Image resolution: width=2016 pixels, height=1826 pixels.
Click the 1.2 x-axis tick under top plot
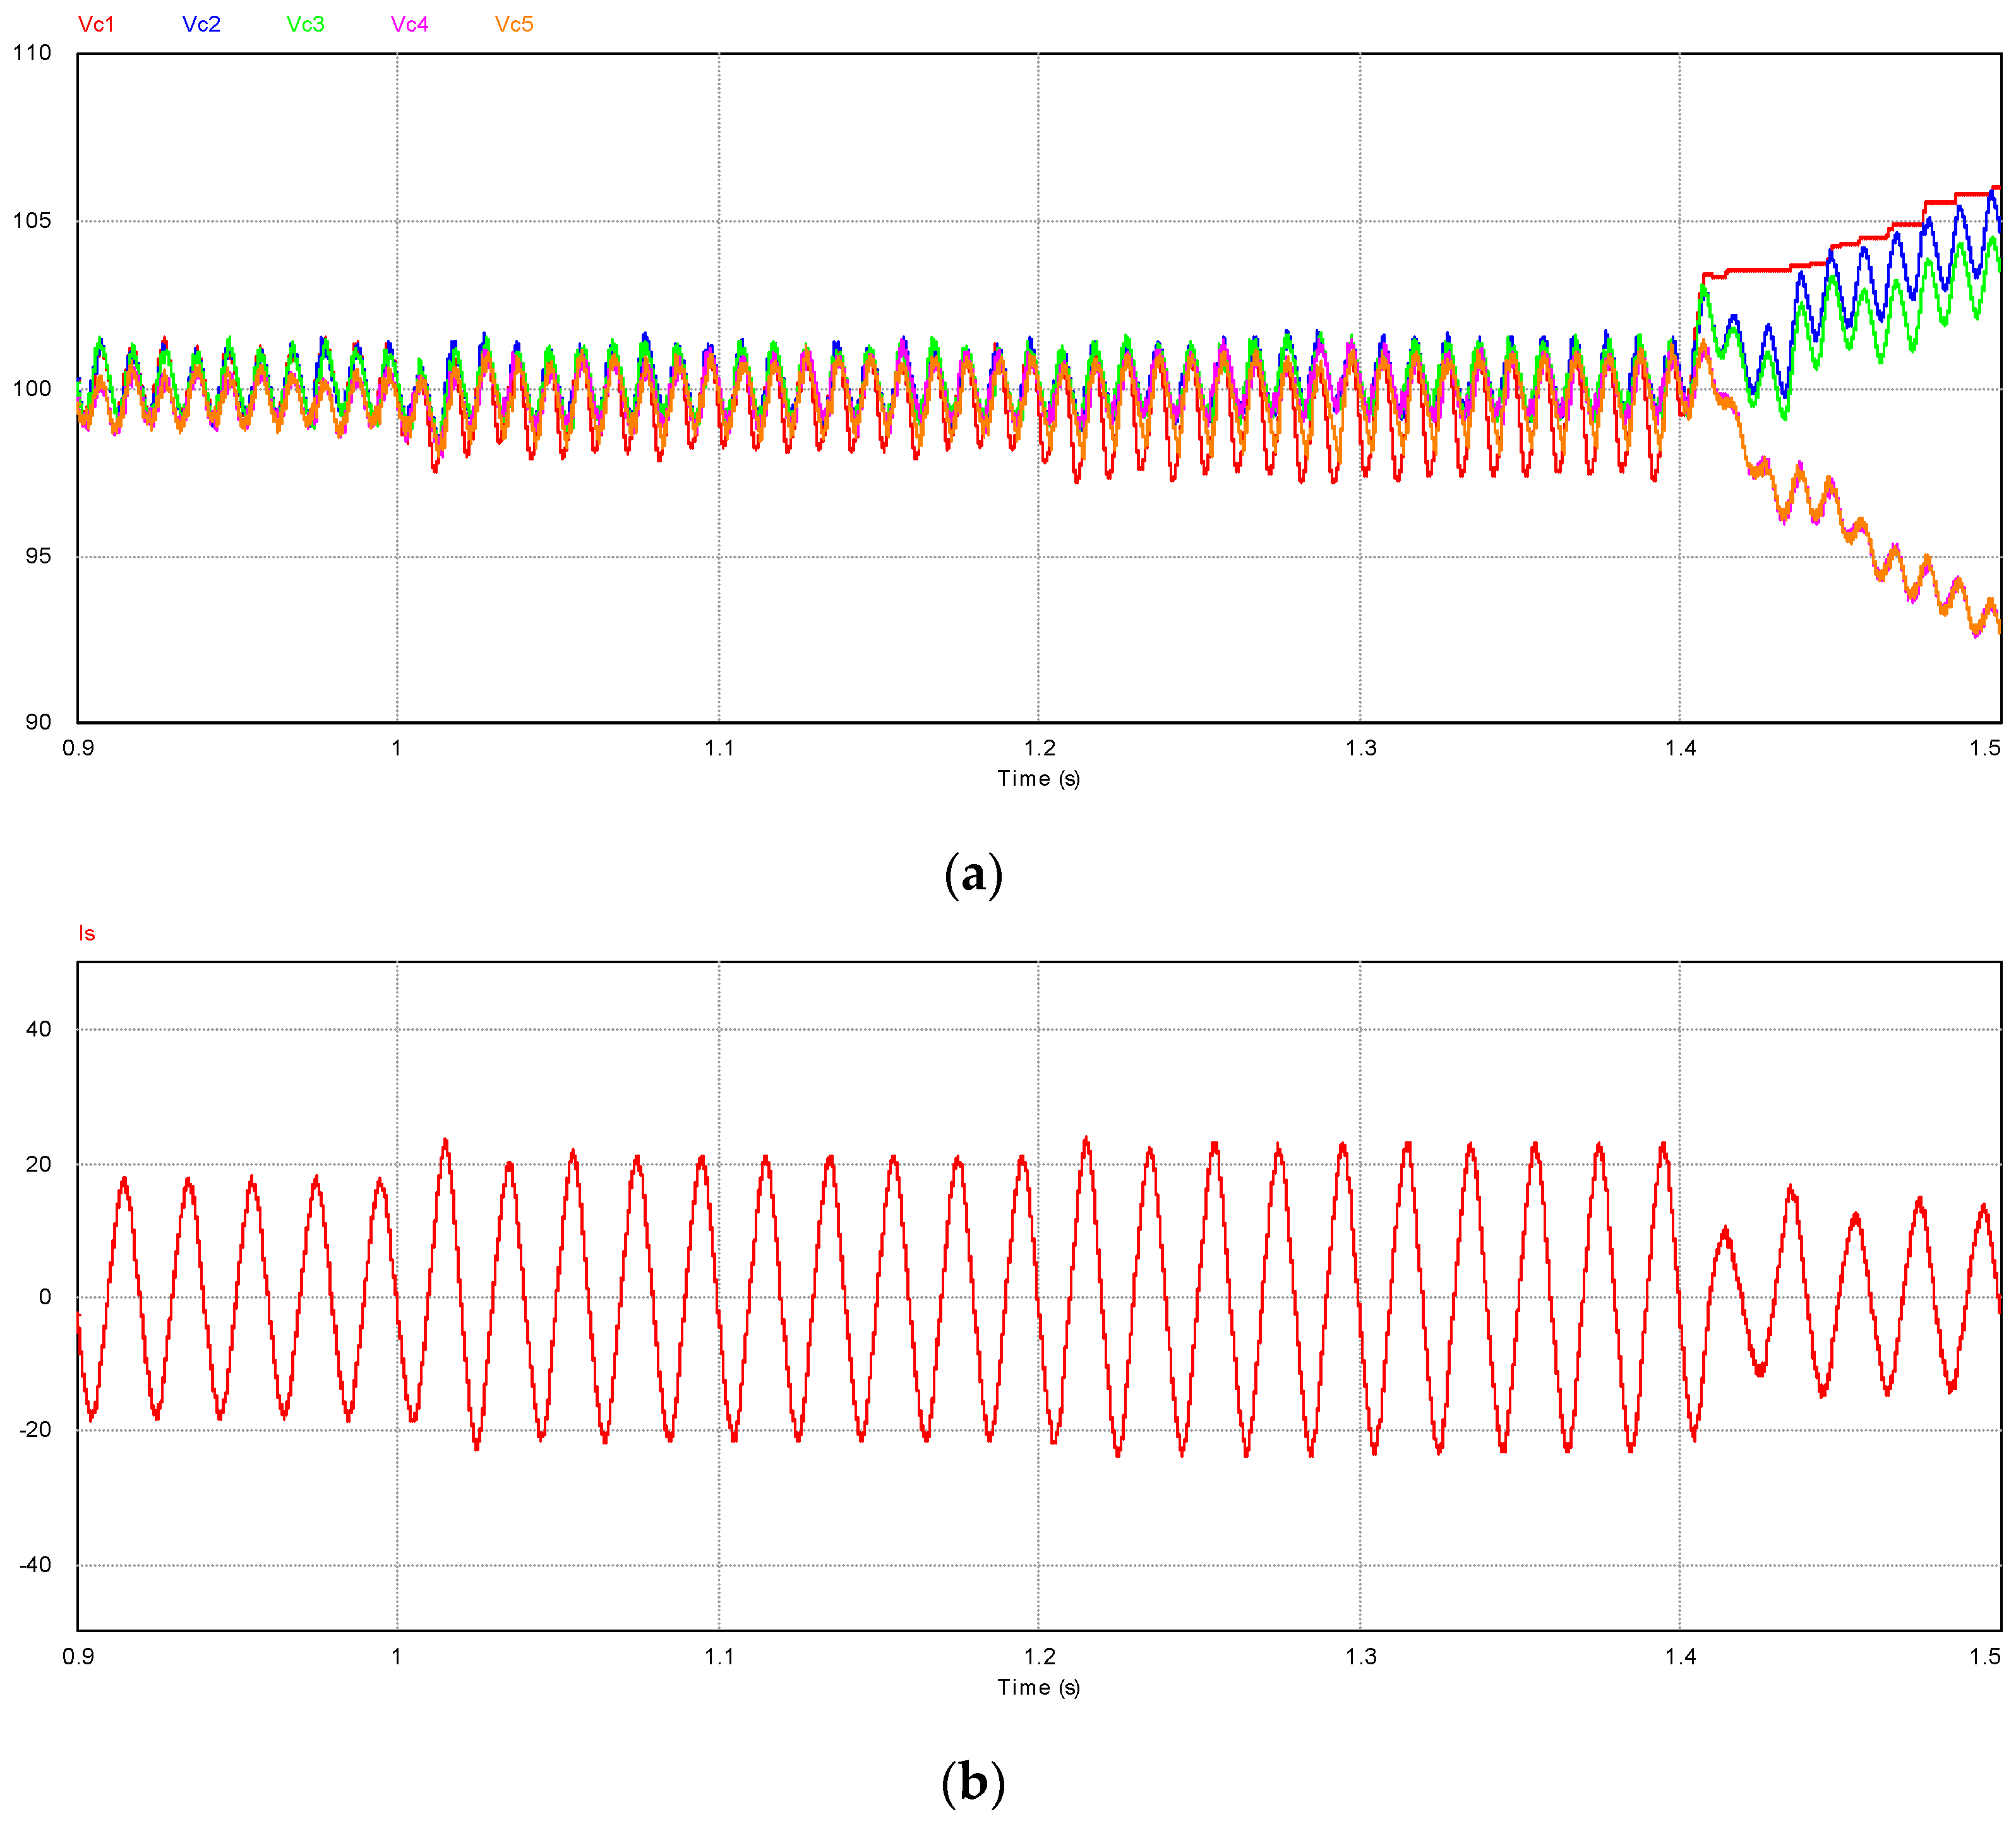click(x=1039, y=748)
